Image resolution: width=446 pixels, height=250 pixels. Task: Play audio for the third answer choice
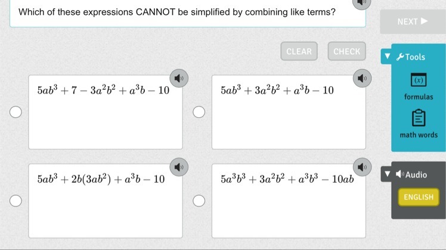tap(178, 165)
